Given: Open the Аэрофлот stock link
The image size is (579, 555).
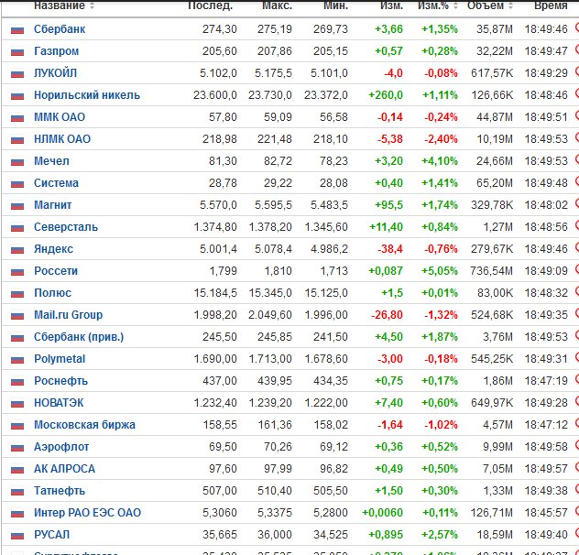Looking at the screenshot, I should tap(61, 447).
